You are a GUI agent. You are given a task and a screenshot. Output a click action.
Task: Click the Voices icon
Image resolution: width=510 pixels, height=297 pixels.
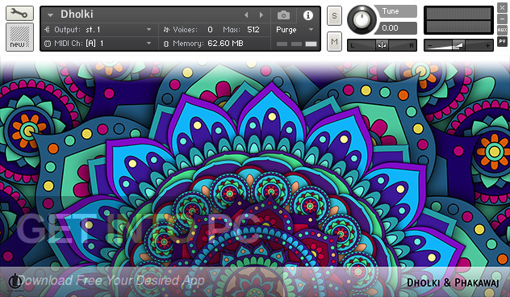click(x=166, y=30)
